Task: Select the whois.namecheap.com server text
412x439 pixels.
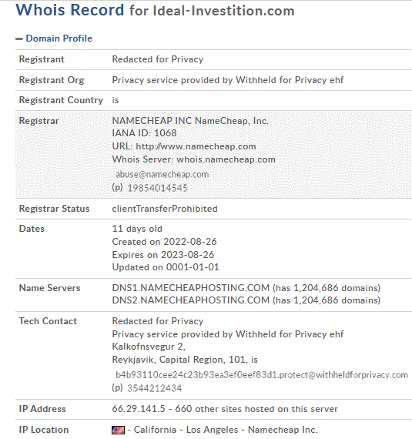Action: pos(226,159)
